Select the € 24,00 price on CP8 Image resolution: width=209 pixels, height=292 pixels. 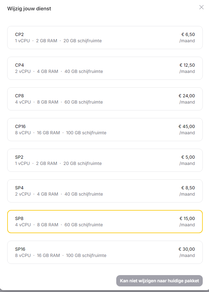tap(187, 96)
